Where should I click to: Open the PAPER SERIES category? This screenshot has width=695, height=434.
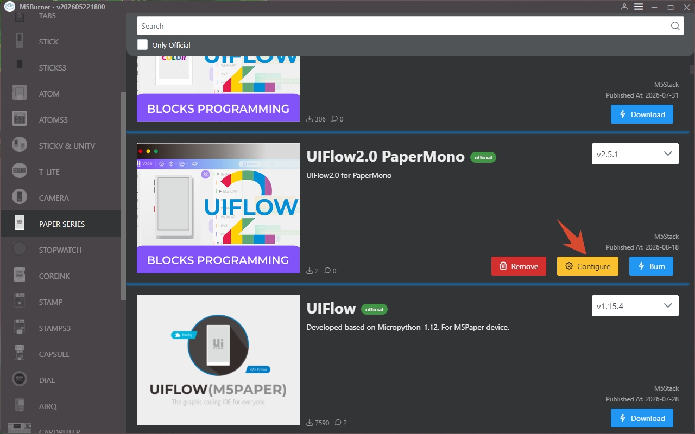[x=60, y=224]
